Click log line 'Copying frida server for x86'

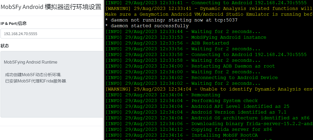tap(189, 130)
